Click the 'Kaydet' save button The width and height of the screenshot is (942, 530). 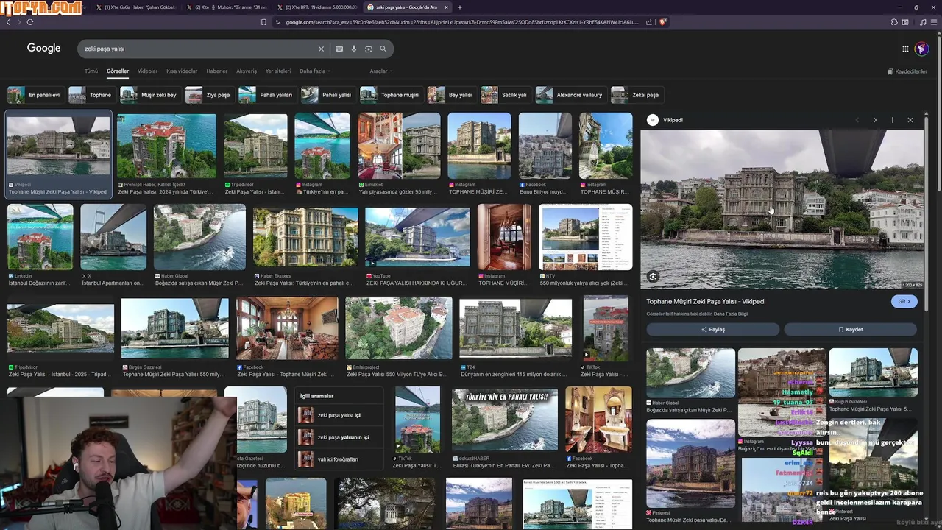850,330
